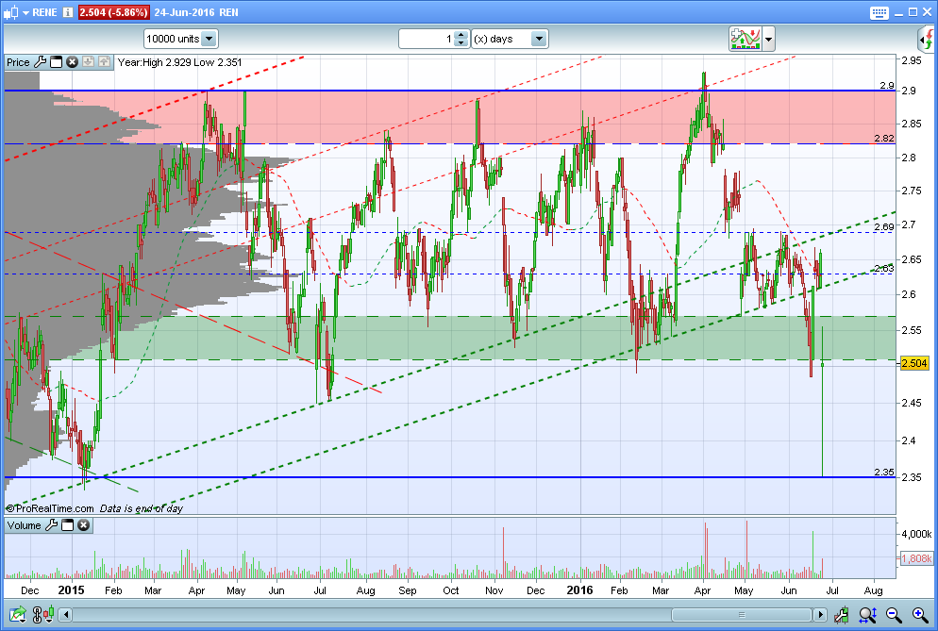
Task: Click the 24-Jun-2016 date in title bar
Action: point(184,12)
